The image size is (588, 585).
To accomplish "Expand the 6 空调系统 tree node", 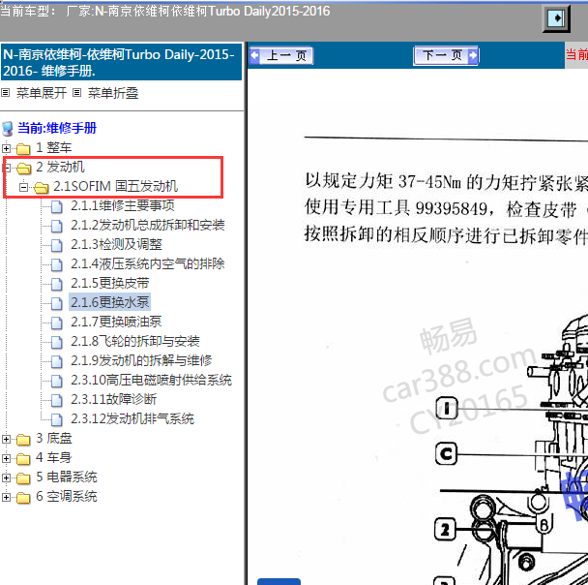I will [x=6, y=497].
